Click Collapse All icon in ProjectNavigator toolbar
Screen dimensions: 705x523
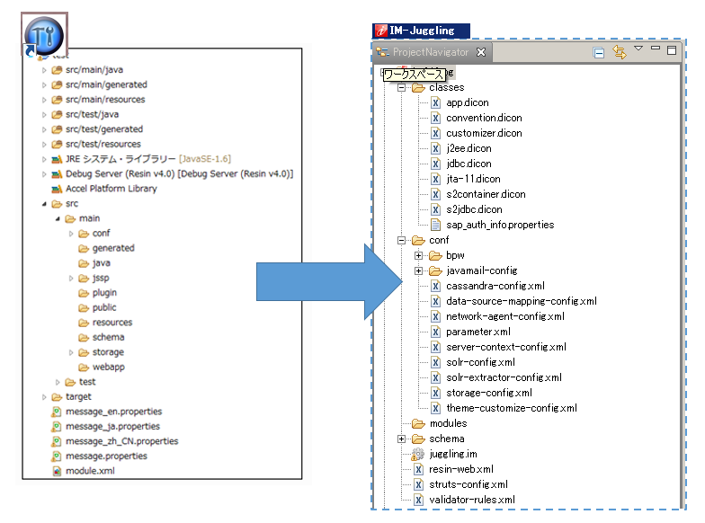[599, 52]
